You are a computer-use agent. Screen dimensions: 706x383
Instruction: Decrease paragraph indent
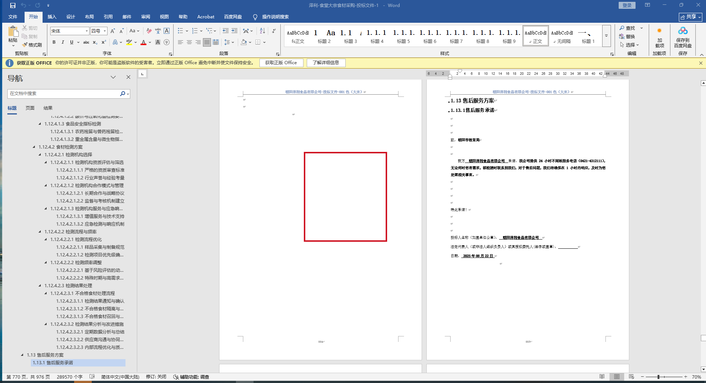[x=225, y=31]
